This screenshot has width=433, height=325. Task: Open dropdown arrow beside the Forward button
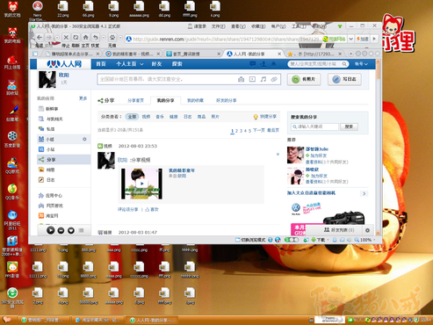click(57, 38)
